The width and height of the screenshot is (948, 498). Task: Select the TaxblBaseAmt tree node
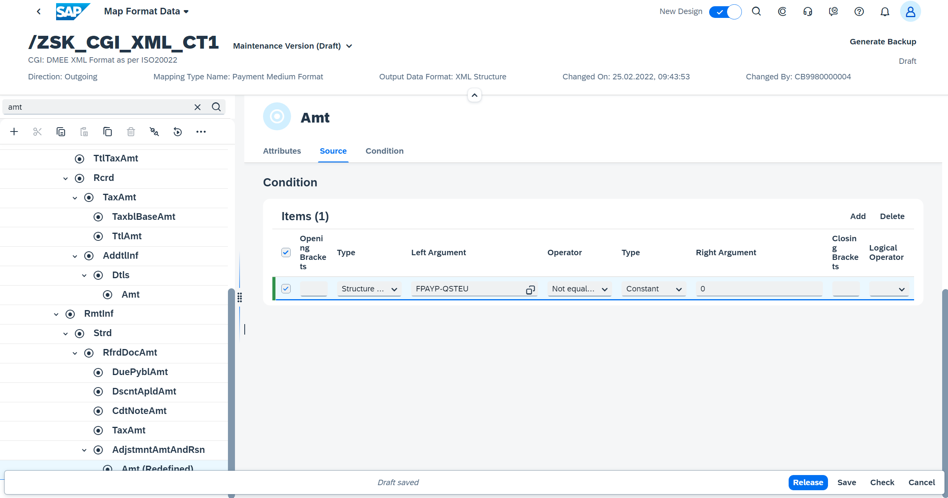tap(143, 217)
